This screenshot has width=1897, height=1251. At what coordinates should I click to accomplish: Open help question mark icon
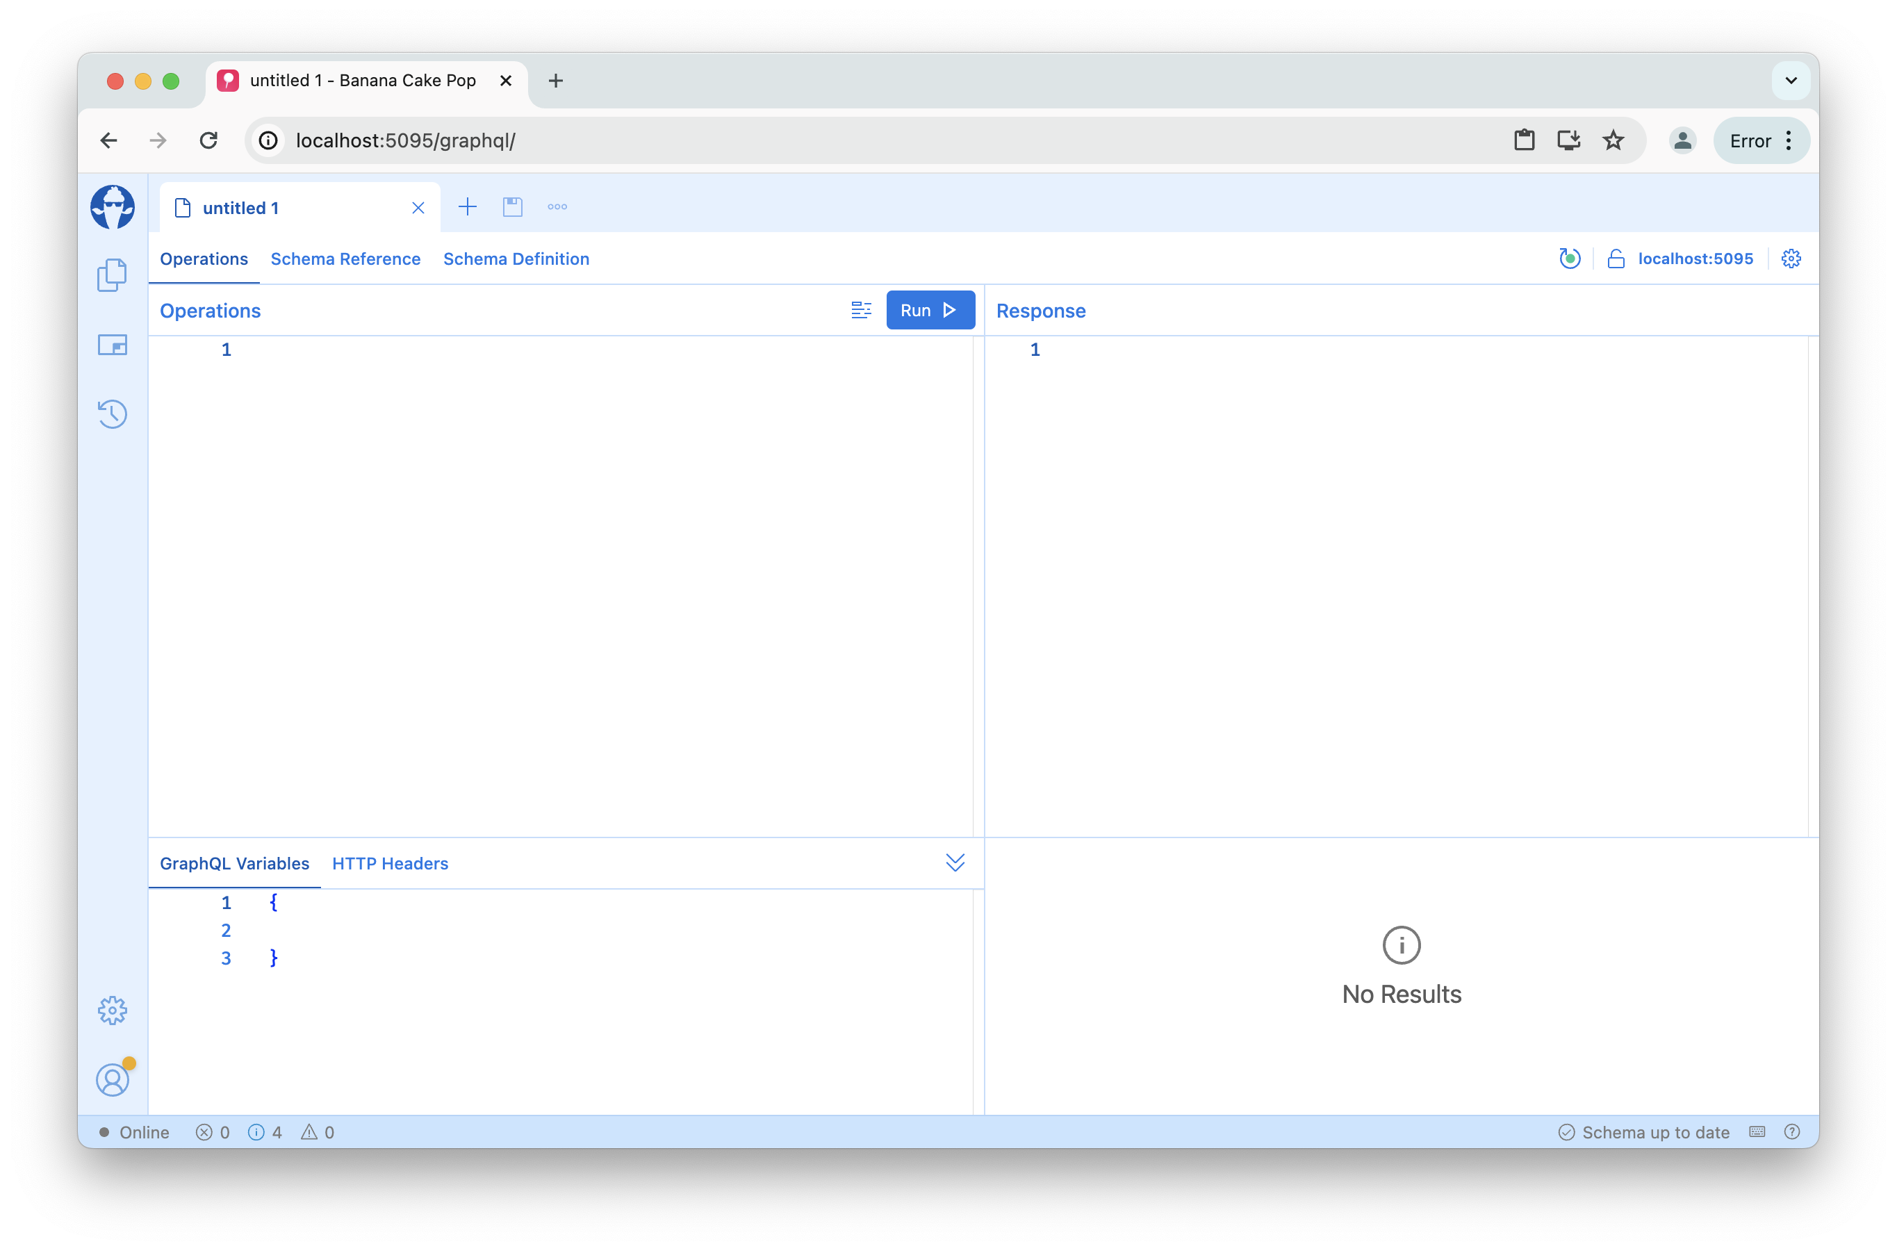[1791, 1131]
